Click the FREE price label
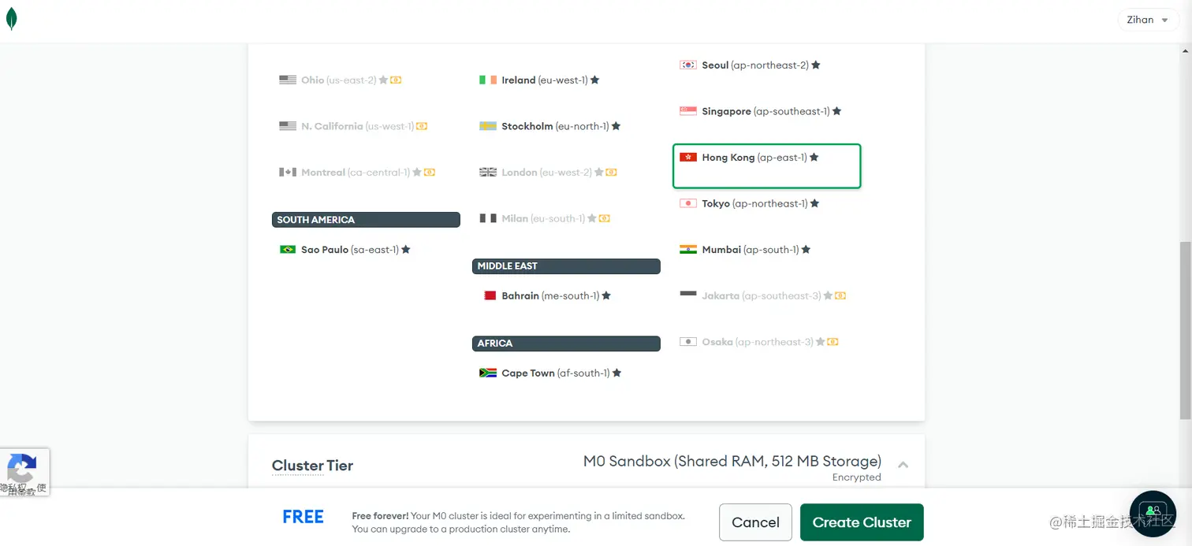This screenshot has width=1192, height=546. [x=304, y=517]
